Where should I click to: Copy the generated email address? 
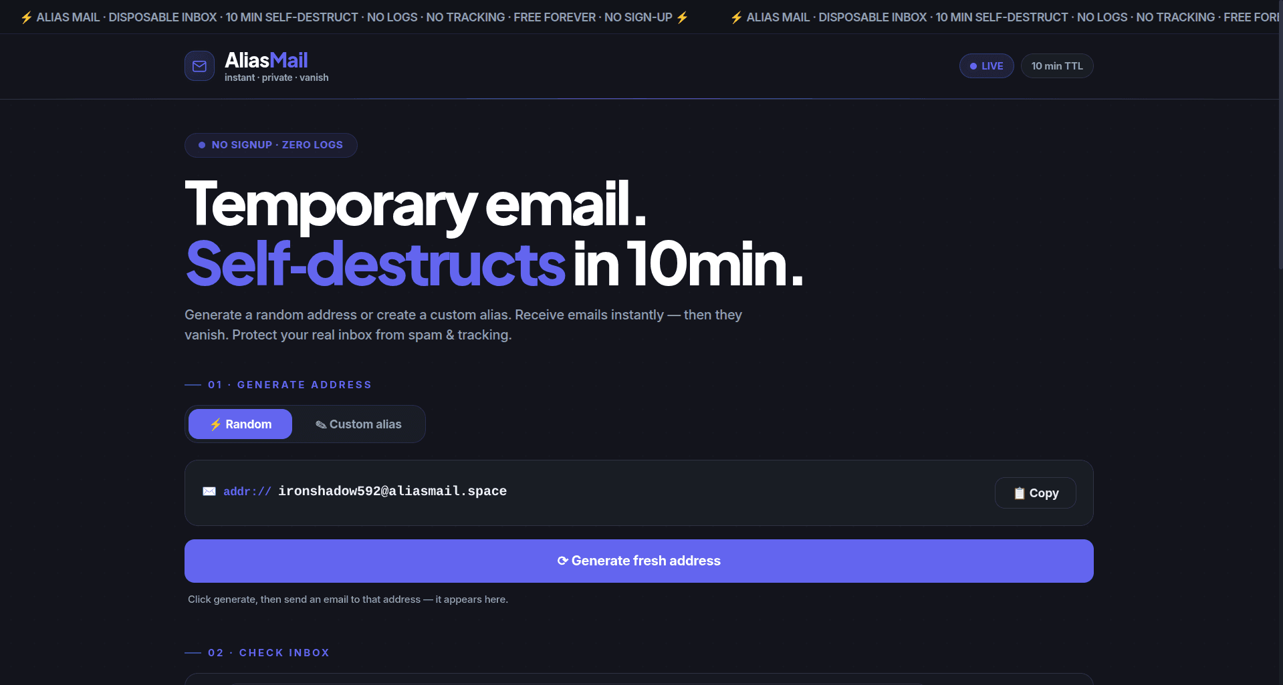pos(1035,493)
